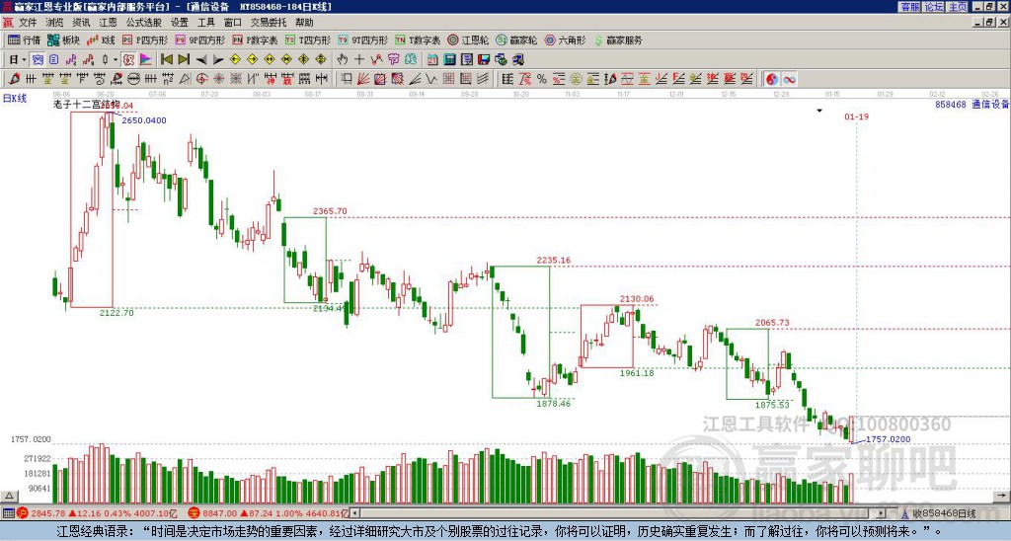Click the 沪 index status 2845.78
This screenshot has width=1011, height=541.
pyautogui.click(x=98, y=514)
